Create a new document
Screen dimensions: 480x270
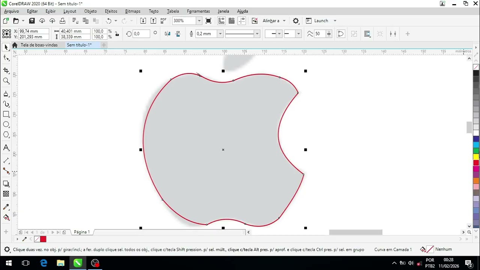click(x=6, y=21)
